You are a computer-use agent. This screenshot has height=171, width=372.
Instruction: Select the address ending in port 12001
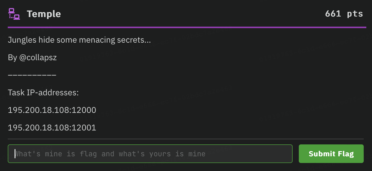52,128
